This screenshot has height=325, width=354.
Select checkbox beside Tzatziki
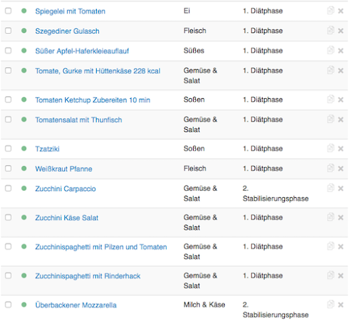(8, 149)
